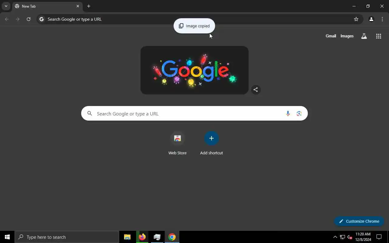Open the Google apps grid
The height and width of the screenshot is (243, 389).
pyautogui.click(x=378, y=36)
